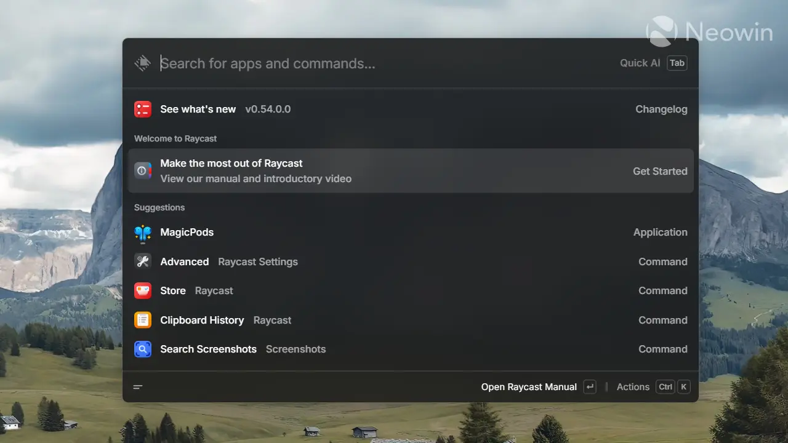The width and height of the screenshot is (788, 443).
Task: Click the return key badge next to Open Raycast Manual
Action: [x=589, y=386]
